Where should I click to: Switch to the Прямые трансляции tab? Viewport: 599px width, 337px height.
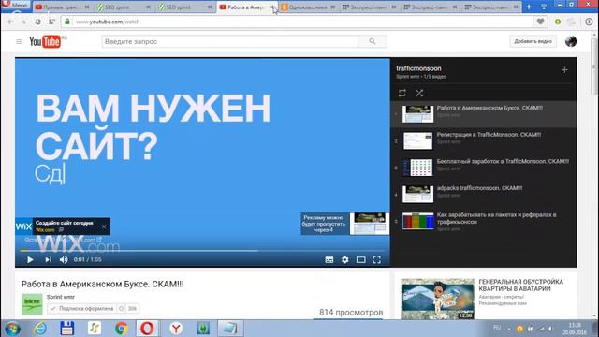(x=60, y=7)
